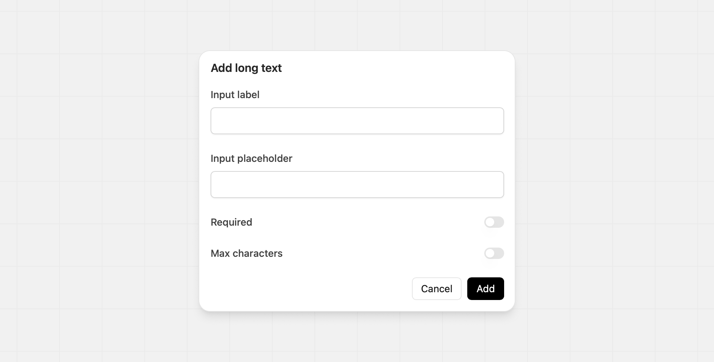This screenshot has width=714, height=362.
Task: Select the white outlined Cancel button
Action: click(436, 289)
